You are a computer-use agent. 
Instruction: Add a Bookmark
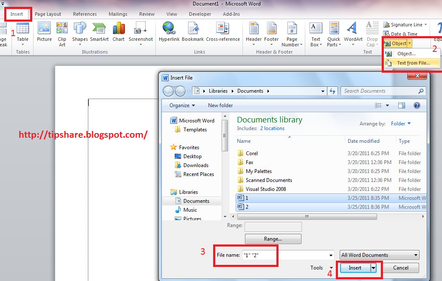pyautogui.click(x=193, y=32)
